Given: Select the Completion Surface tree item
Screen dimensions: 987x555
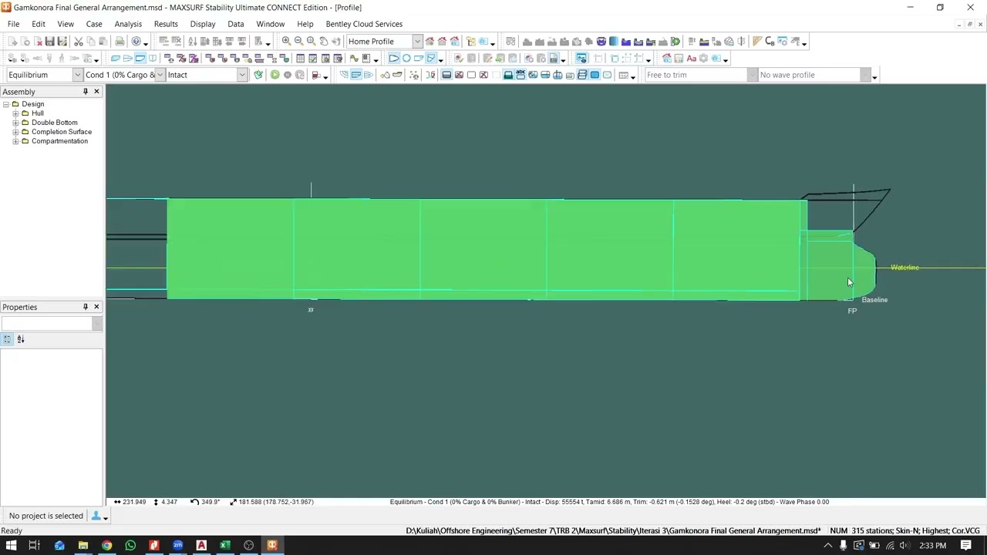Looking at the screenshot, I should [x=62, y=132].
